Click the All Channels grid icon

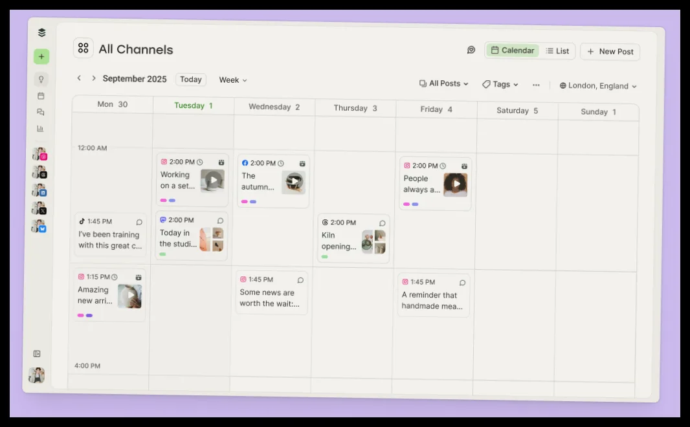83,47
